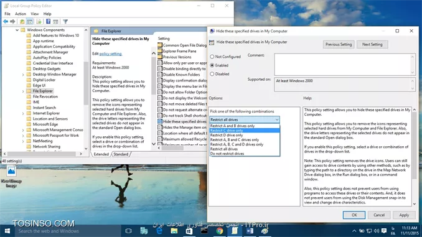Click the Previous Setting button
The width and height of the screenshot is (422, 237).
pyautogui.click(x=339, y=44)
